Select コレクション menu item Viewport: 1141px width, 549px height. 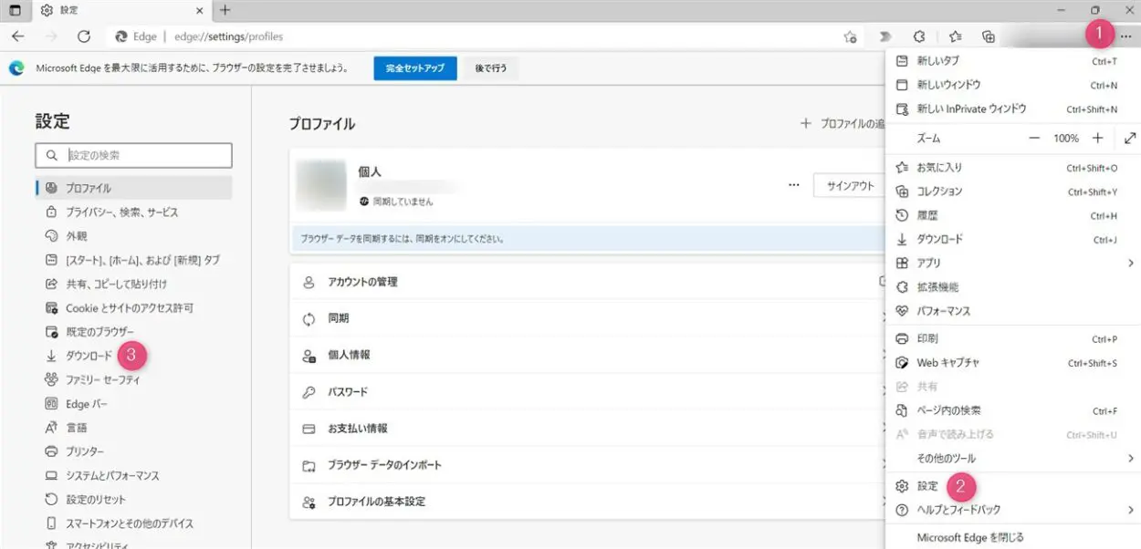tap(1013, 192)
